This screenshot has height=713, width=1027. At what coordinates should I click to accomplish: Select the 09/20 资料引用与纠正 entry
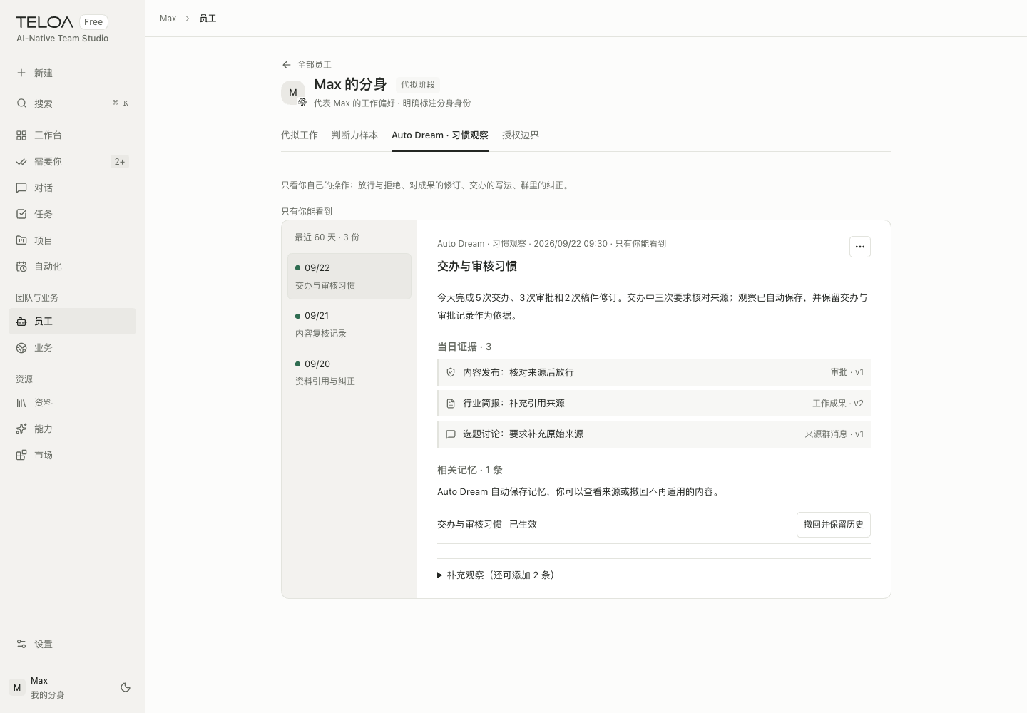click(349, 372)
